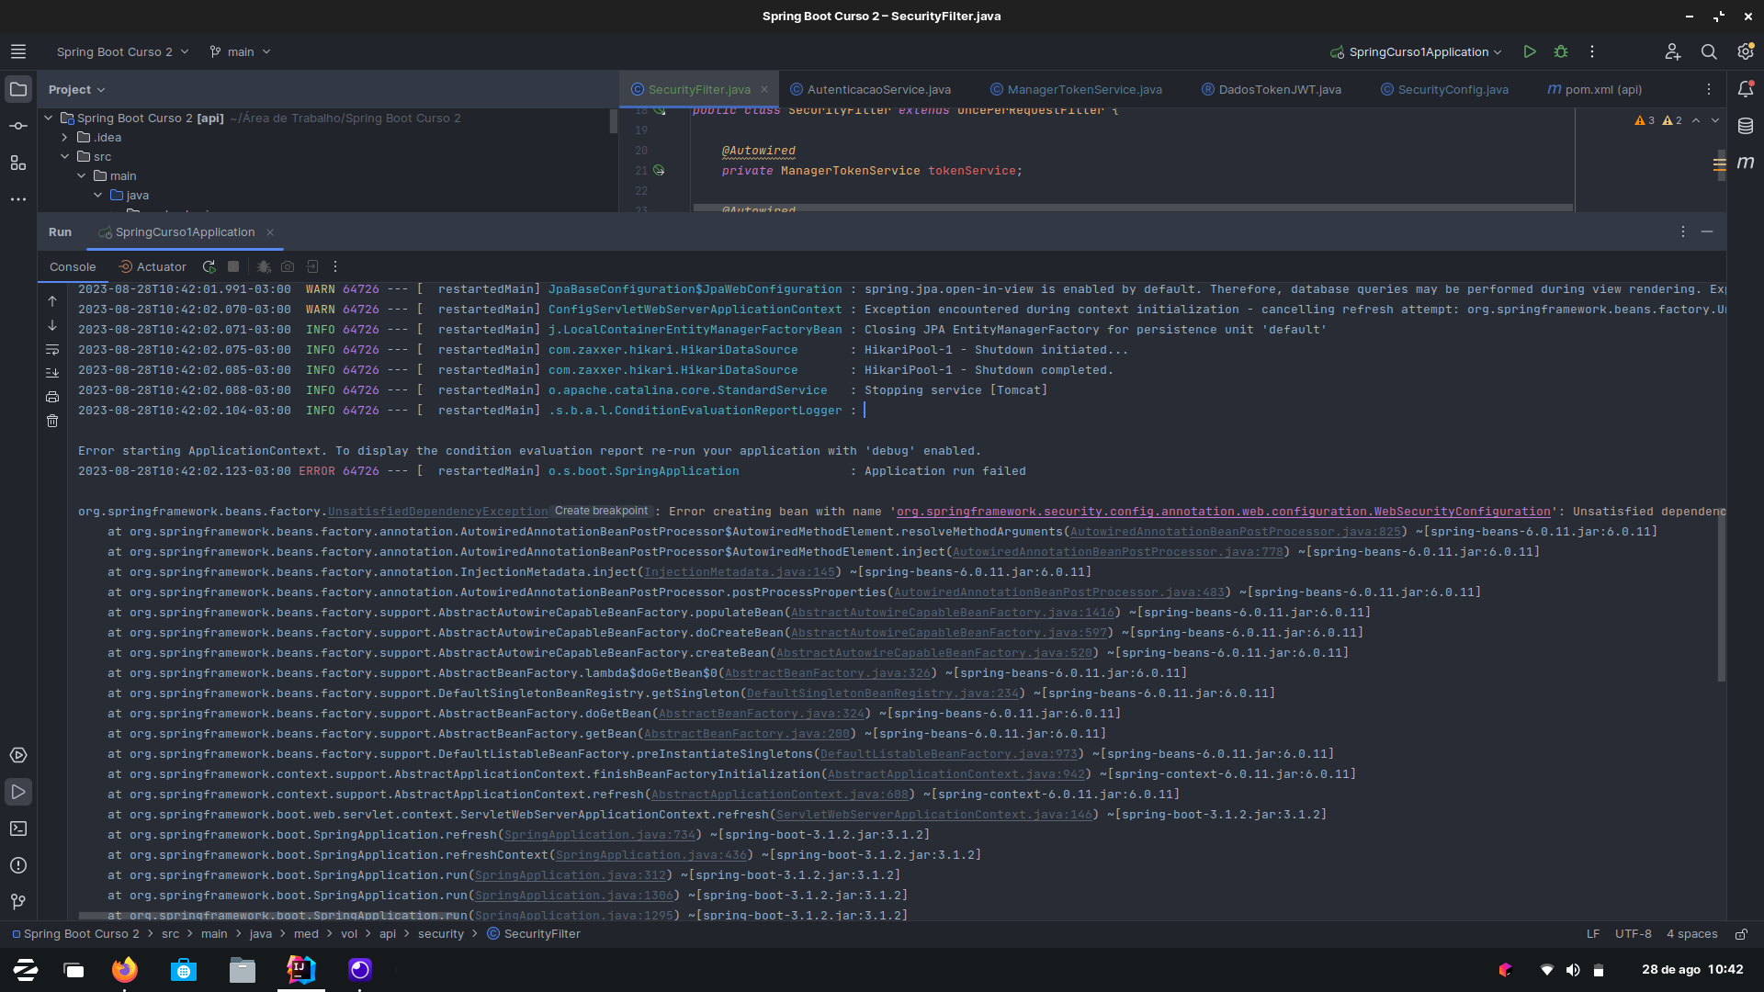Screen dimensions: 1764x992
Task: Toggle read-only lock in status bar
Action: coord(1741,934)
